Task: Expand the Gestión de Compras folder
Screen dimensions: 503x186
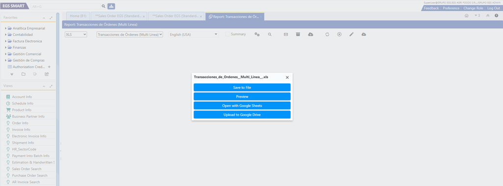Action: (x=6, y=60)
